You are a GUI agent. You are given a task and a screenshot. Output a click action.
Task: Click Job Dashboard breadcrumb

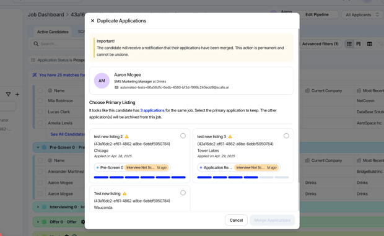pos(46,15)
